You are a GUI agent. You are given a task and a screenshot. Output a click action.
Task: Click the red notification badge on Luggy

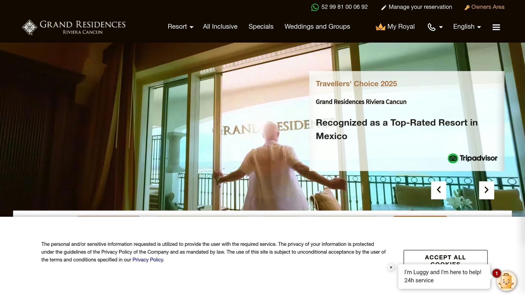(x=497, y=273)
